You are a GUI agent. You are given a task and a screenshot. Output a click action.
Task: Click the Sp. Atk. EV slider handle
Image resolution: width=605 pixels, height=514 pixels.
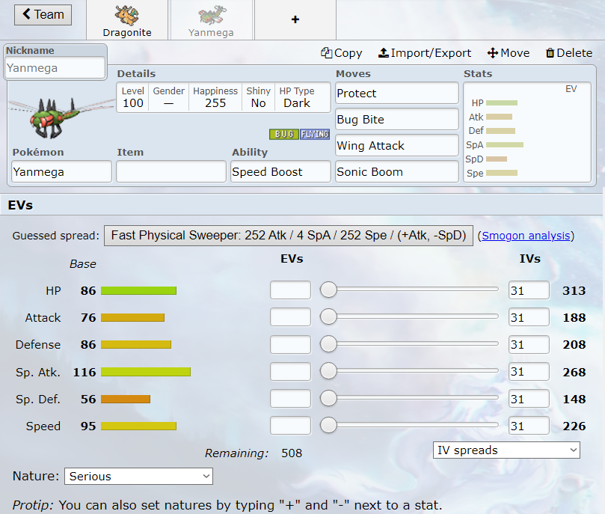pos(329,371)
